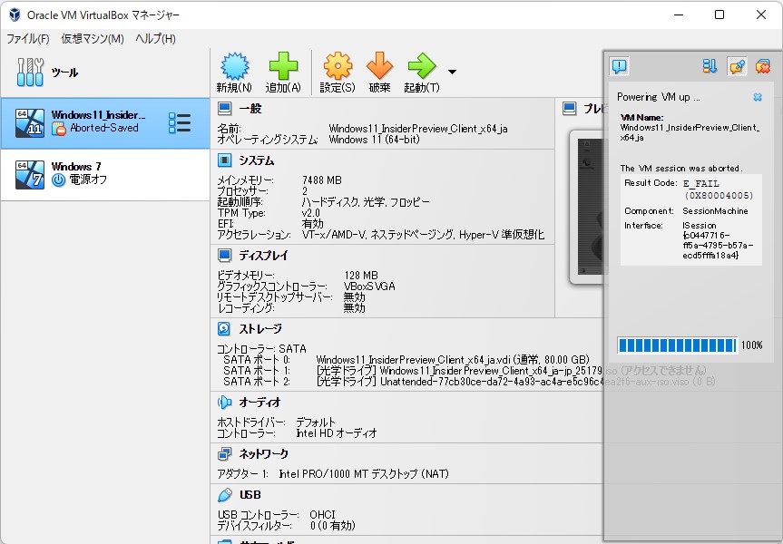The width and height of the screenshot is (783, 544).
Task: Open the ヘルプ(H) menu
Action: [x=155, y=38]
